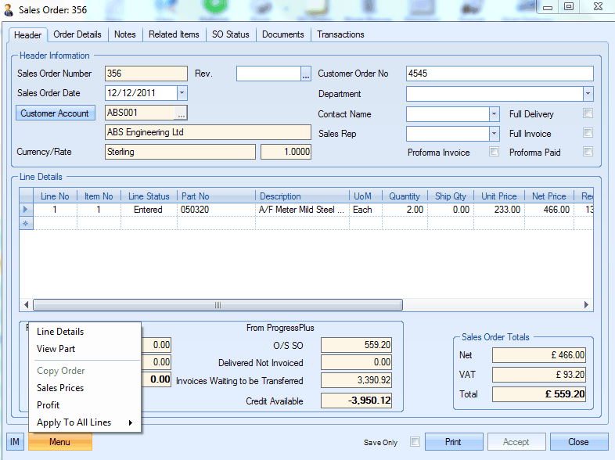This screenshot has width=615, height=460.
Task: Tick the Full Invoice checkbox
Action: pyautogui.click(x=588, y=133)
